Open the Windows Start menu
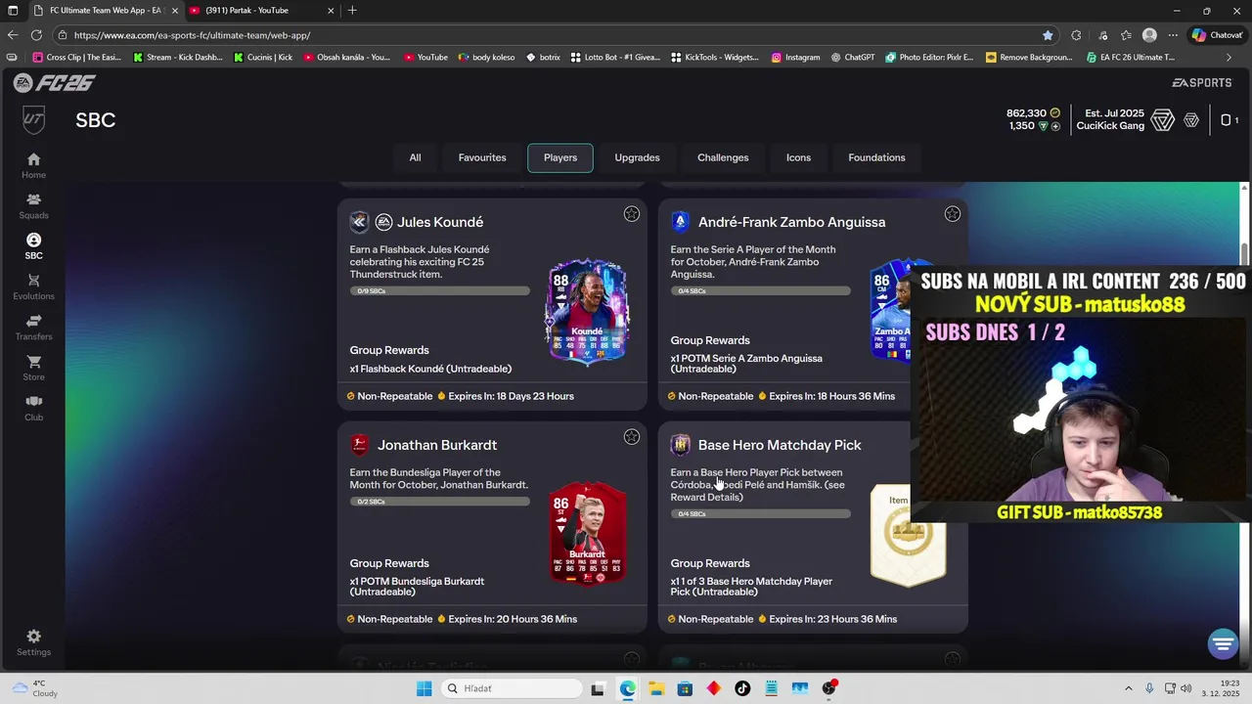Screen dimensions: 1252x704 (x=424, y=688)
